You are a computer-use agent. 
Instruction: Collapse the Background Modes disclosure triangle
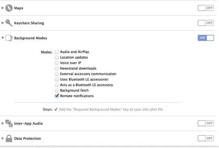tap(2, 38)
